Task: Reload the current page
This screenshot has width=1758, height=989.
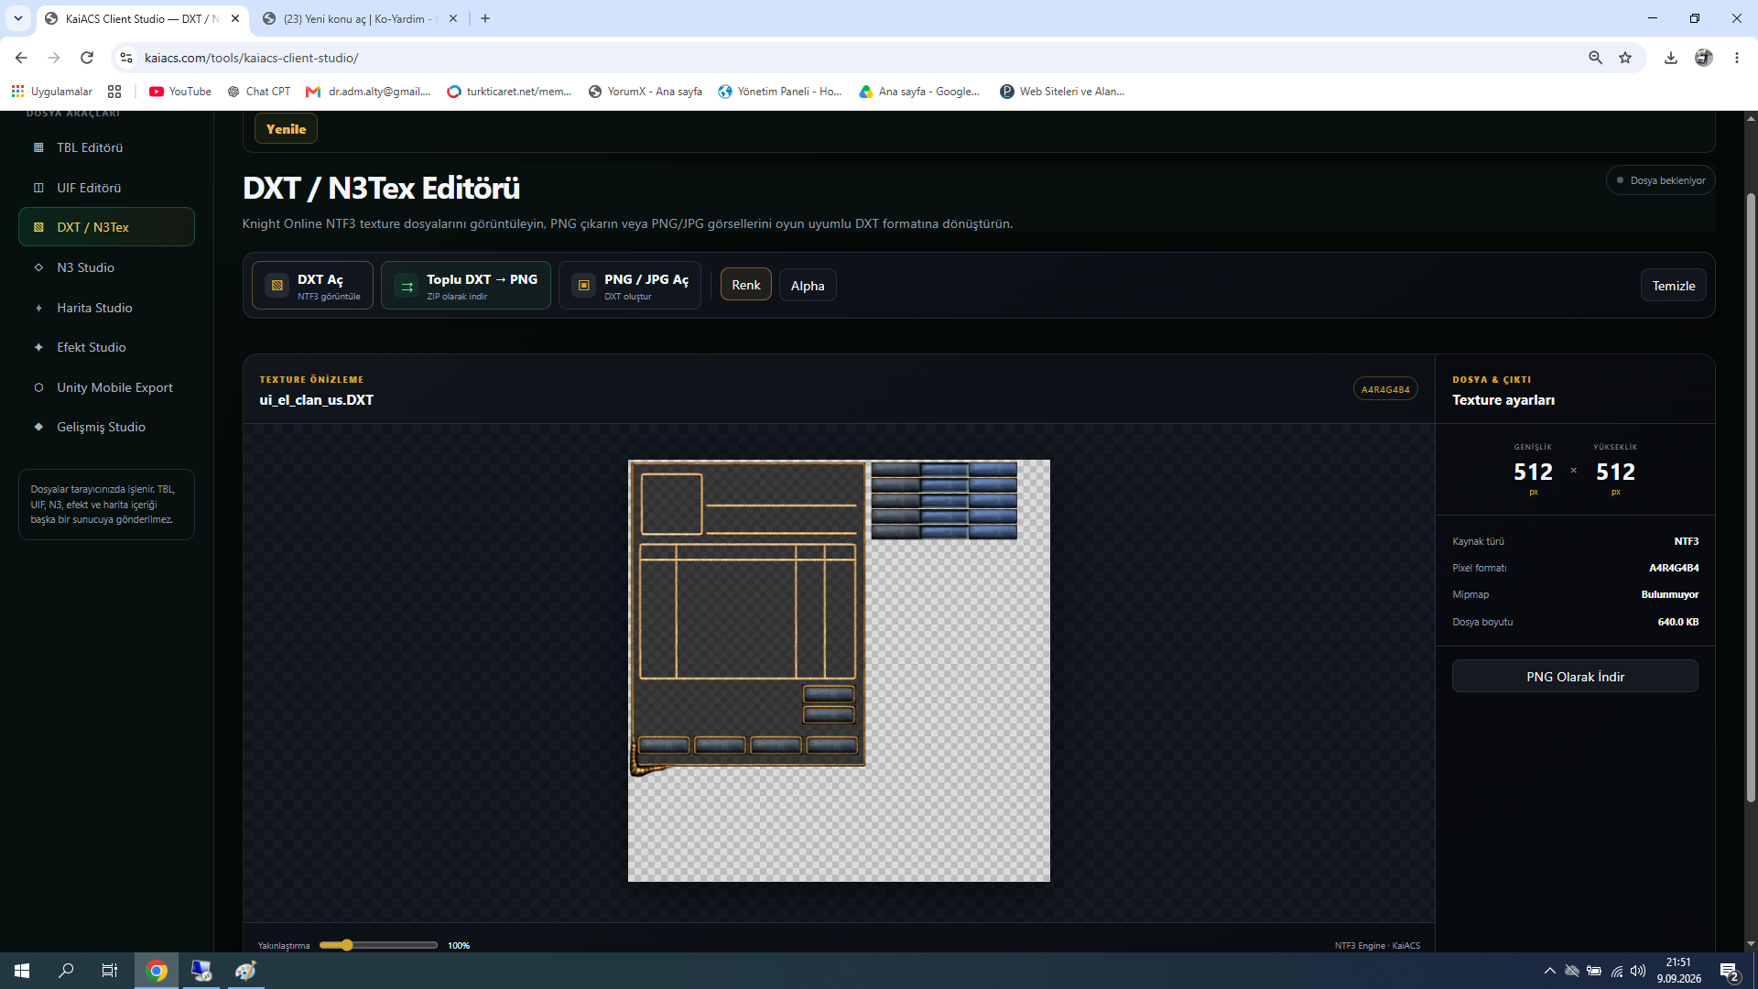Action: (87, 58)
